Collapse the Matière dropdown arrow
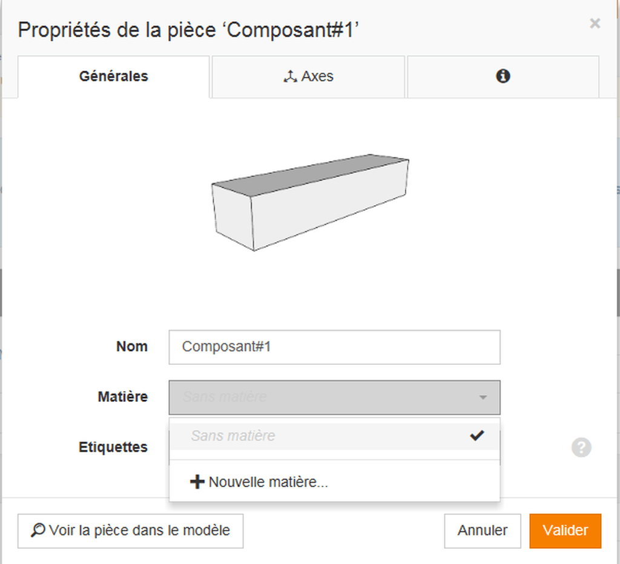The image size is (620, 564). pyautogui.click(x=483, y=397)
